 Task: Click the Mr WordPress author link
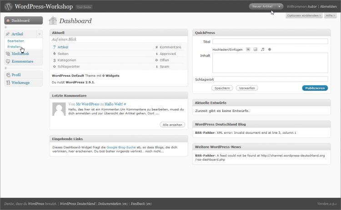[88, 104]
